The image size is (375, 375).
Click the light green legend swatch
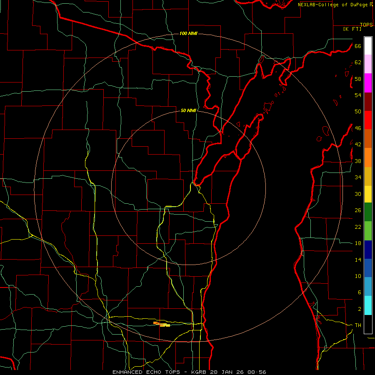click(368, 231)
